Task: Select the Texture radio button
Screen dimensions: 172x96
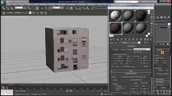Action: point(112,49)
